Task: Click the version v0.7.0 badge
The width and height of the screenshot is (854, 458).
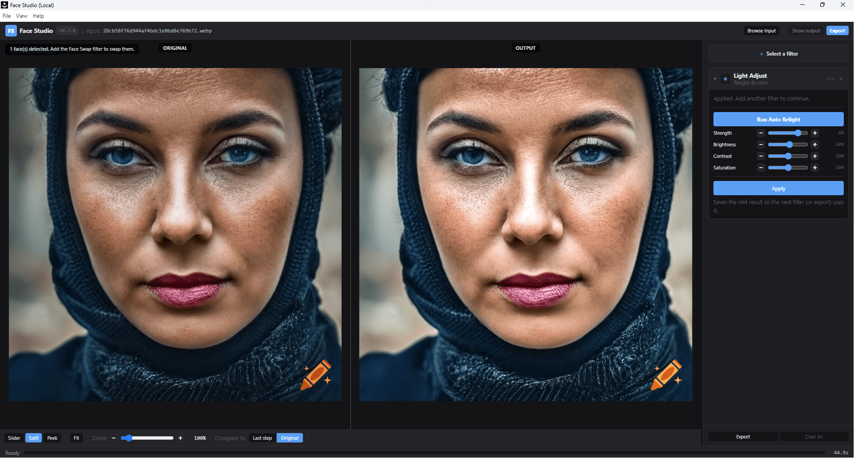Action: [x=68, y=31]
